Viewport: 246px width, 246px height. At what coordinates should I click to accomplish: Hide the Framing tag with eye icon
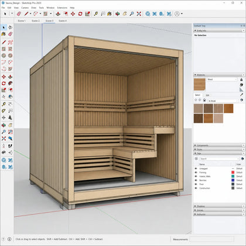pyautogui.click(x=196, y=172)
